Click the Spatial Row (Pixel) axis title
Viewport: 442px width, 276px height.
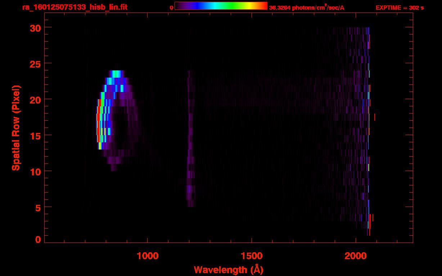click(x=16, y=128)
